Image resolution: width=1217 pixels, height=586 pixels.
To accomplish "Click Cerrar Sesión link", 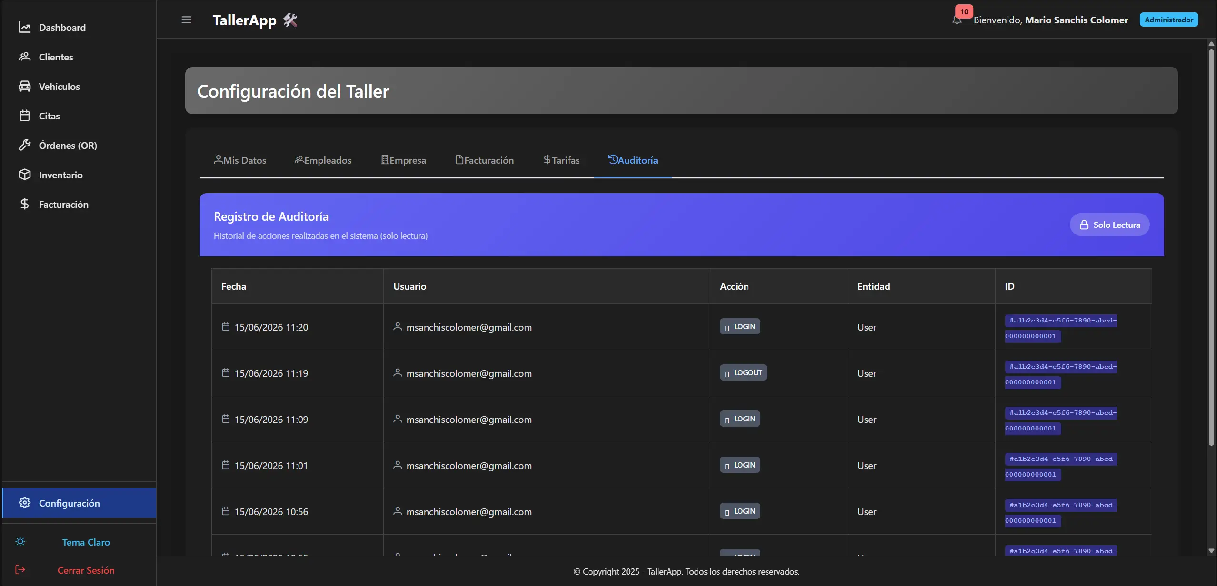I will 86,570.
